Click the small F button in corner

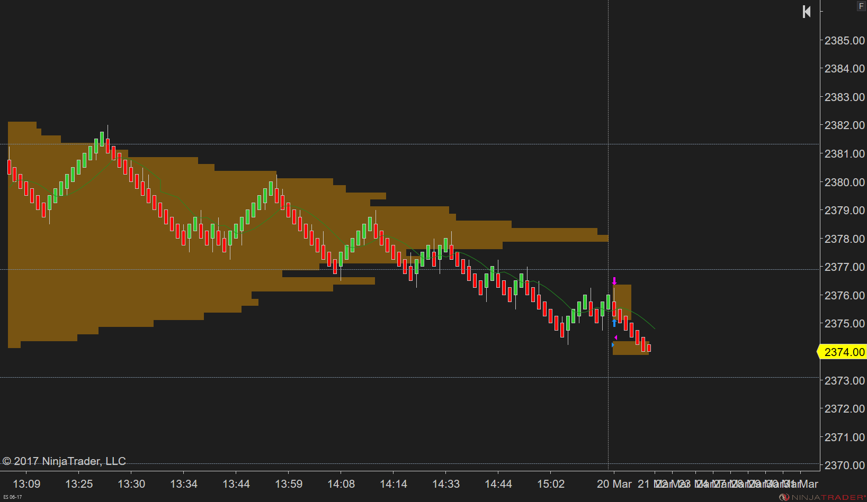point(861,6)
